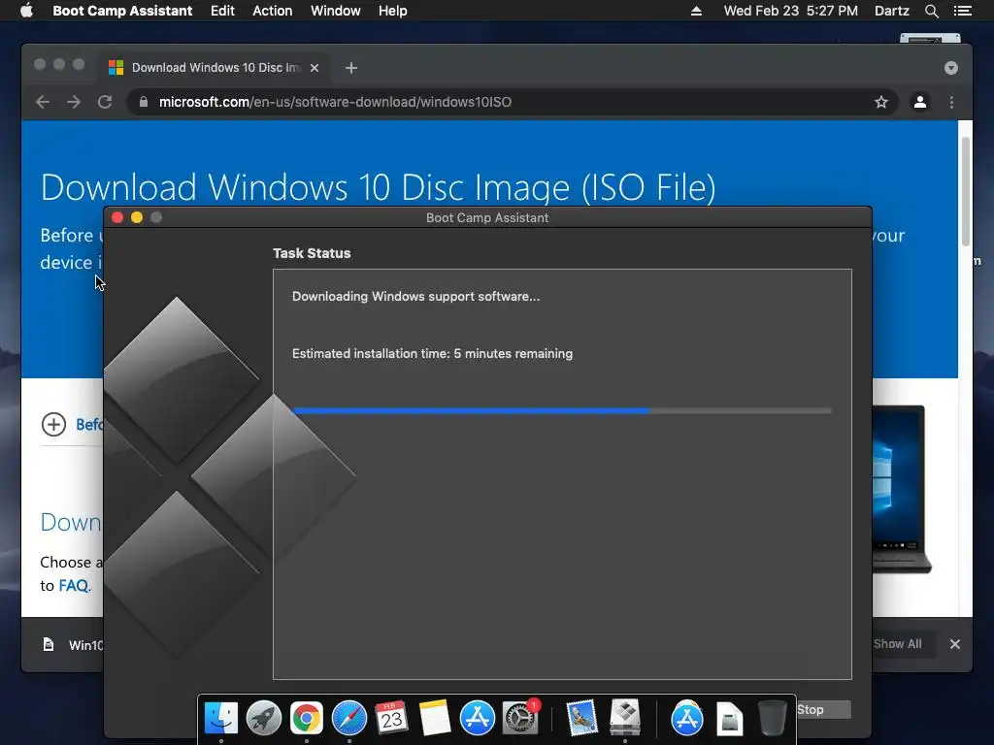Click the date and time in menu bar
Viewport: 994px width, 745px height.
tap(790, 11)
